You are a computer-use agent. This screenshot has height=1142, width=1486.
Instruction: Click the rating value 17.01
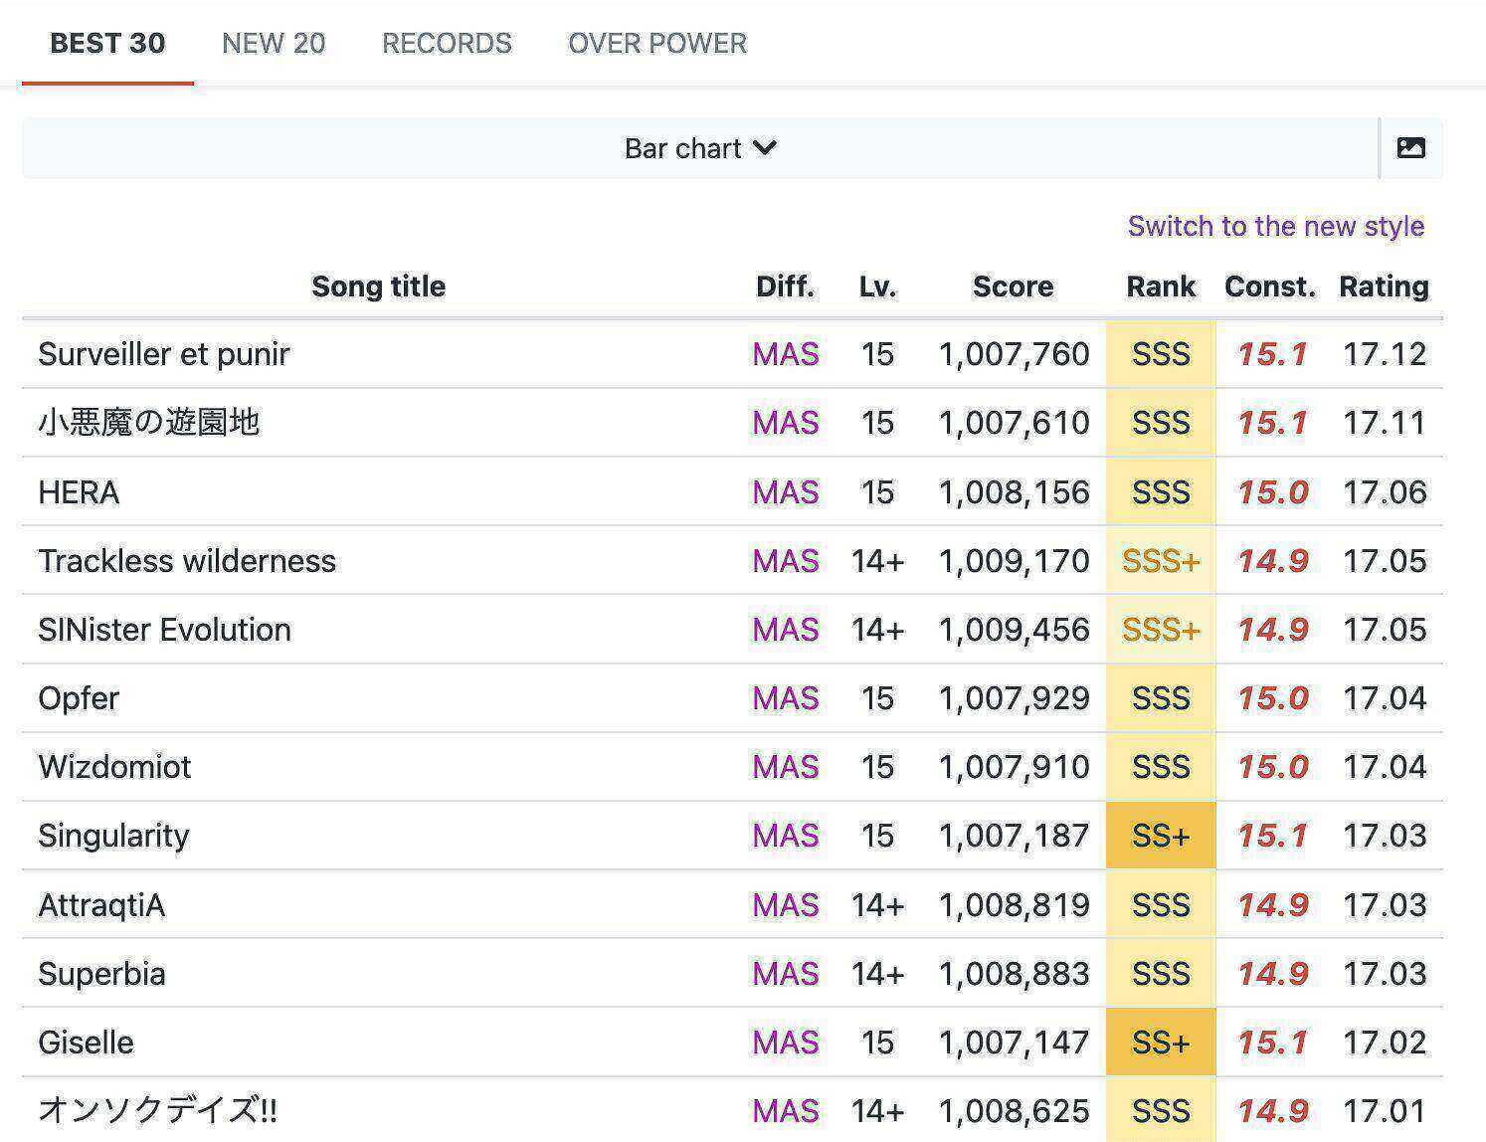click(1385, 1111)
